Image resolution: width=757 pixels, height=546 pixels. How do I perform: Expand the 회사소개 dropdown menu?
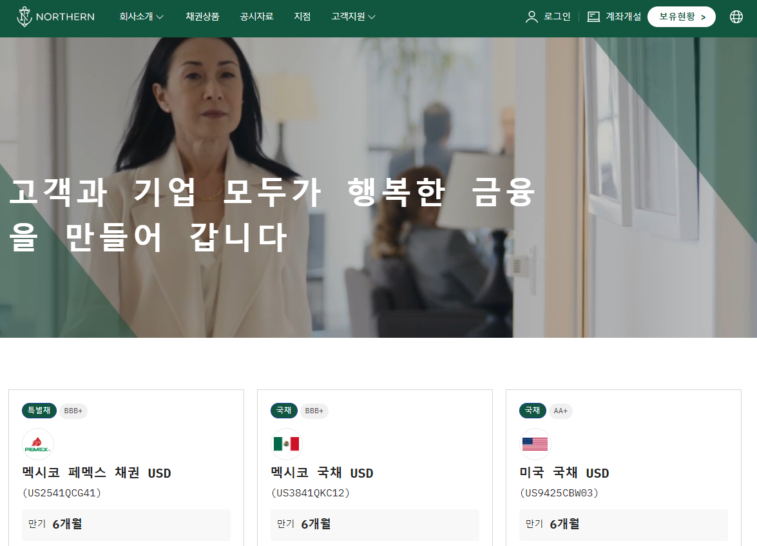point(142,17)
